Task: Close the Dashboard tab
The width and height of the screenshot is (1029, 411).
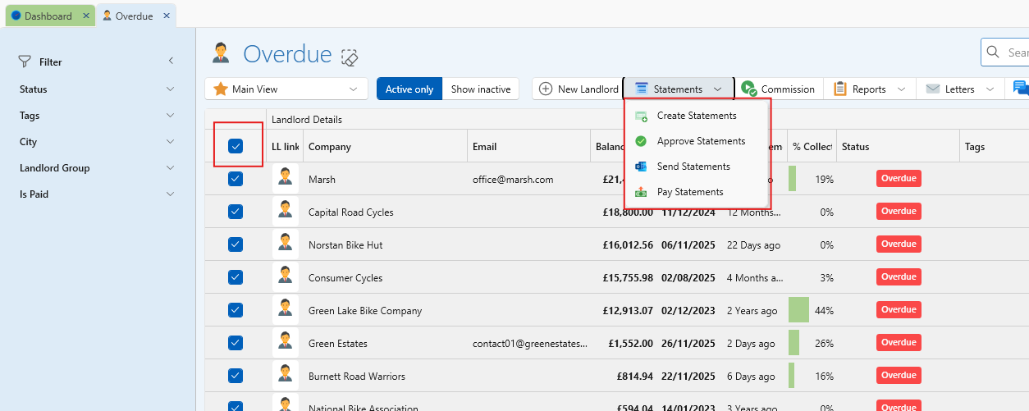Action: point(86,16)
